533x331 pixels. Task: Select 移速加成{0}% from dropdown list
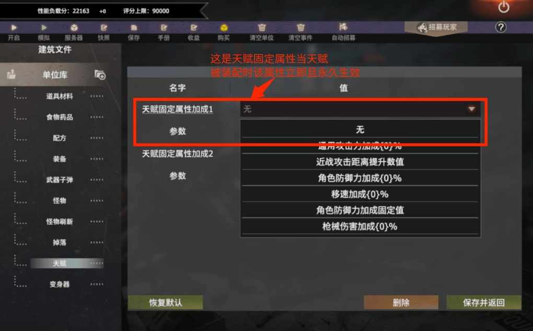click(x=360, y=194)
